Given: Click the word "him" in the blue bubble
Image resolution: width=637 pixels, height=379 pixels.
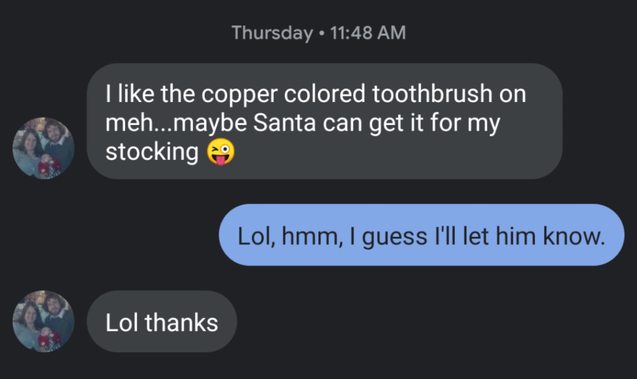Looking at the screenshot, I should 515,236.
